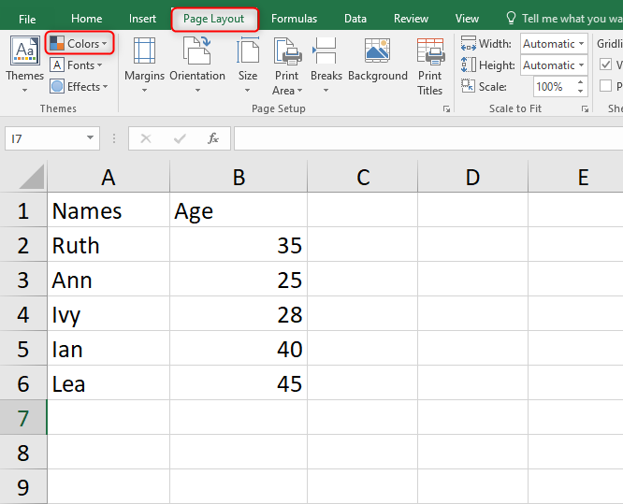Select the cell containing Names
Viewport: 623px width, 504px height.
(x=109, y=210)
